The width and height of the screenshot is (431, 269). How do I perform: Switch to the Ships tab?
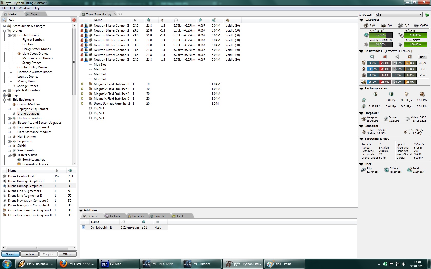[34, 14]
